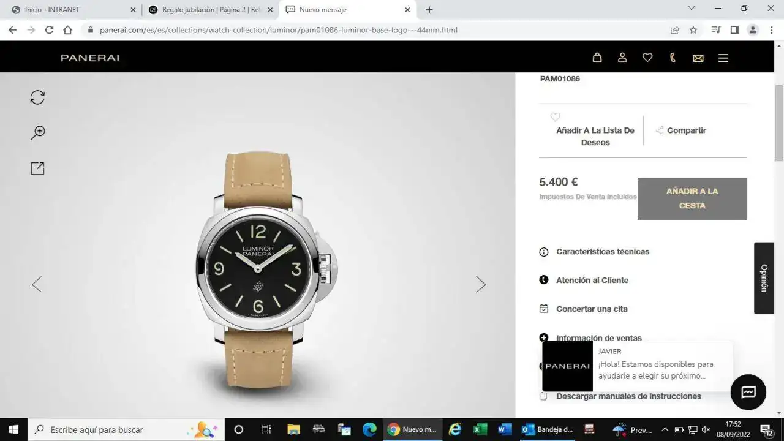The width and height of the screenshot is (784, 441).
Task: Expand 'Características técnicas' section
Action: (x=602, y=252)
